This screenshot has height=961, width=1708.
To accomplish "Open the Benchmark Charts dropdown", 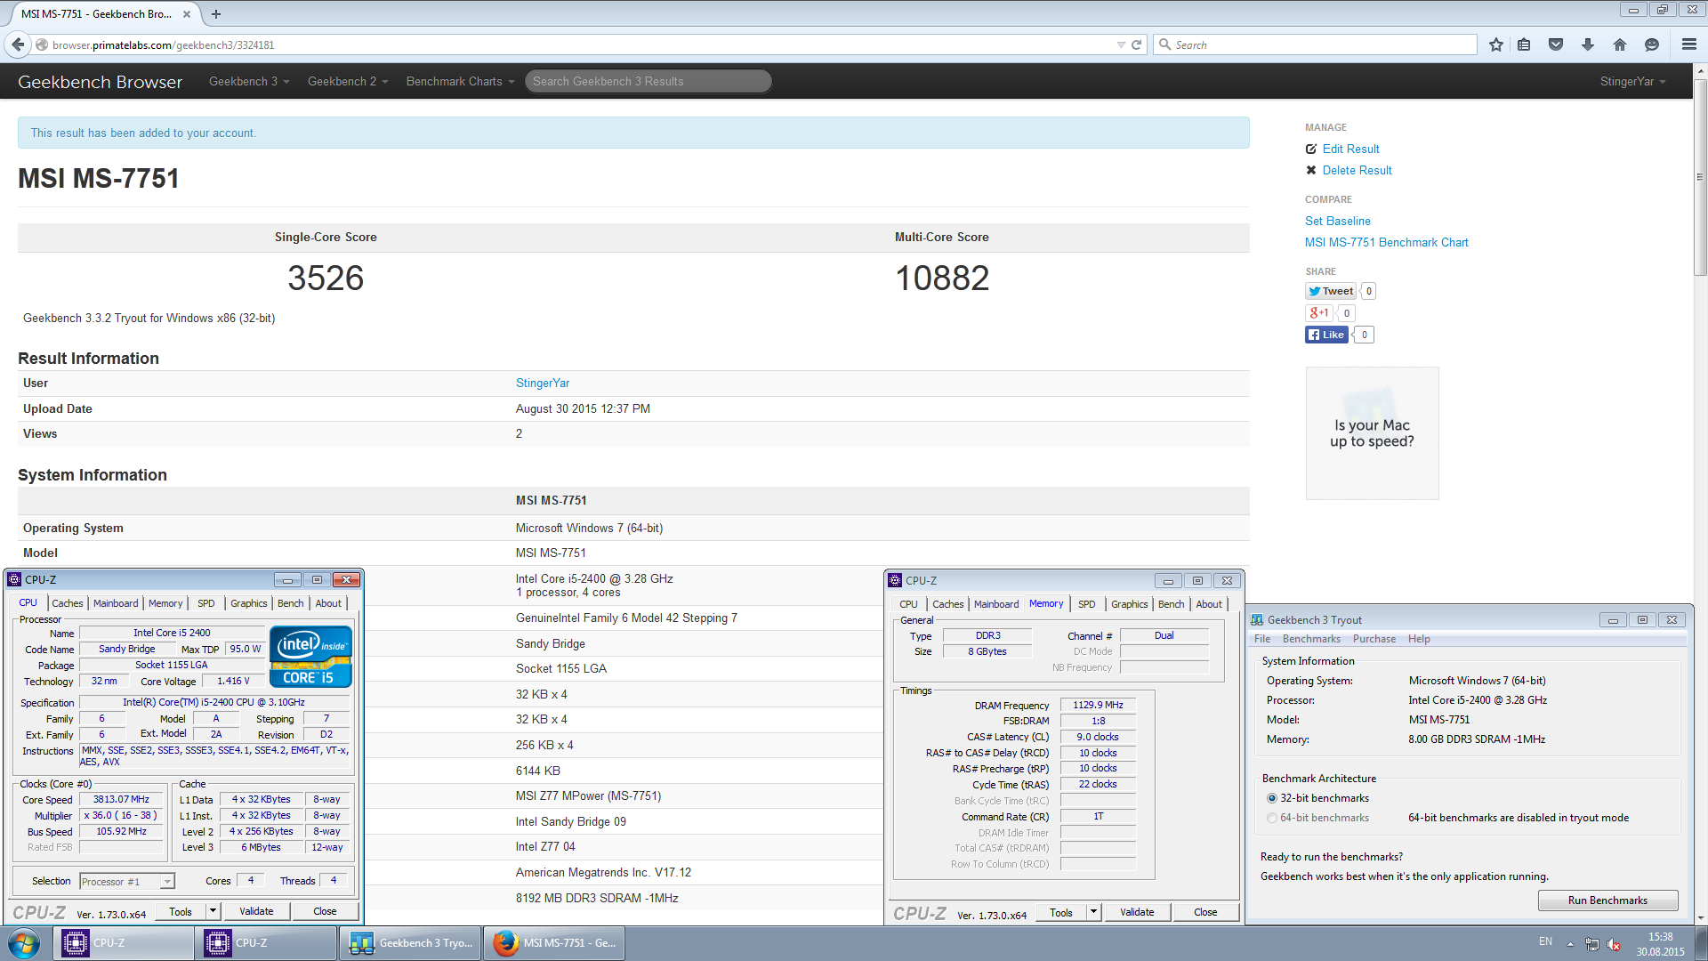I will point(460,81).
